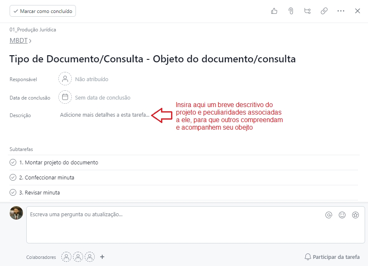The height and width of the screenshot is (266, 368).
Task: Copy task link with chain icon
Action: [324, 11]
